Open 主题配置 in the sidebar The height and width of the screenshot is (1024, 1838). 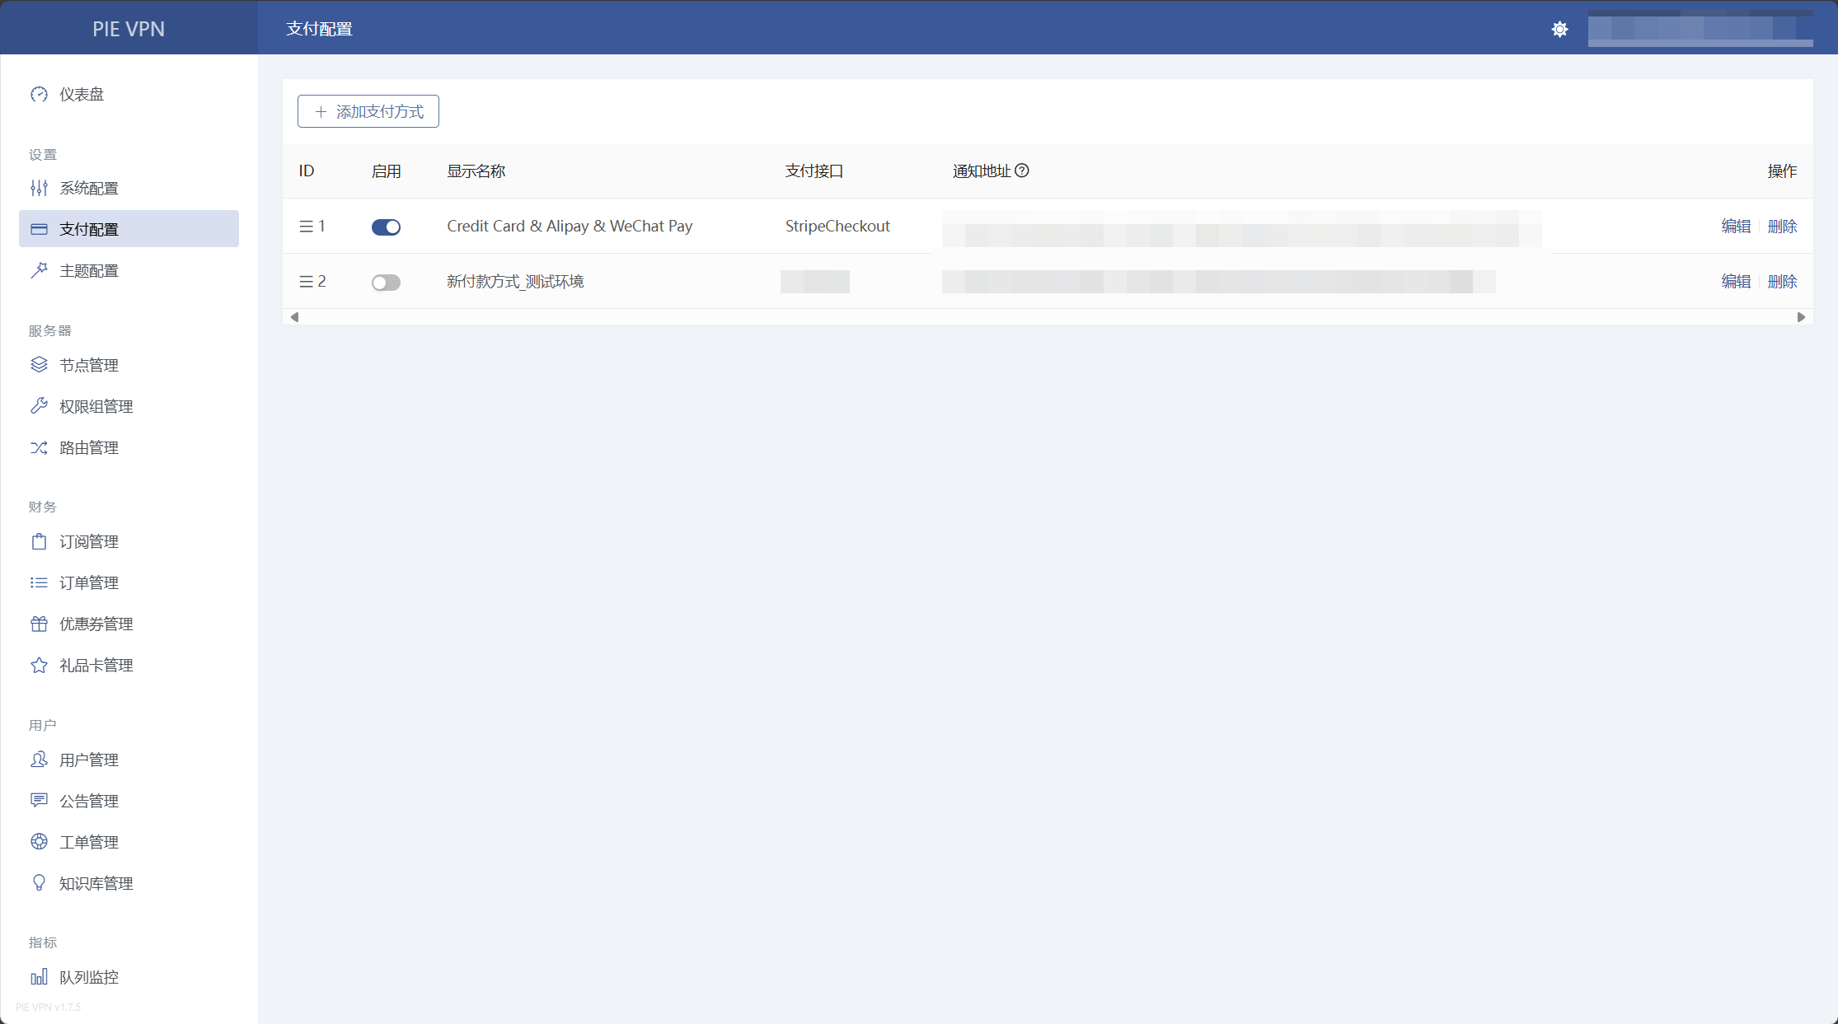[89, 271]
